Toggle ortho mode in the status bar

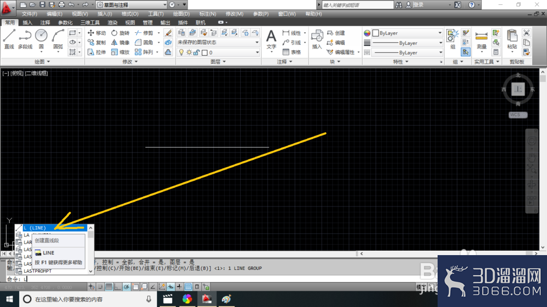pos(118,287)
